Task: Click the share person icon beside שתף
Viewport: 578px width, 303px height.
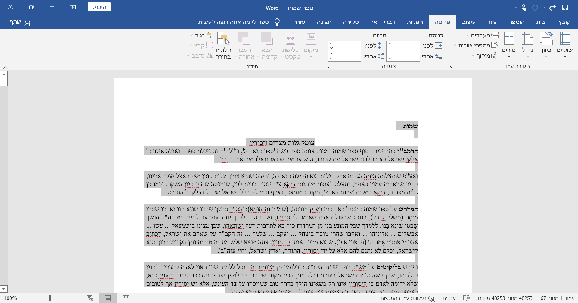Action: tap(27, 23)
